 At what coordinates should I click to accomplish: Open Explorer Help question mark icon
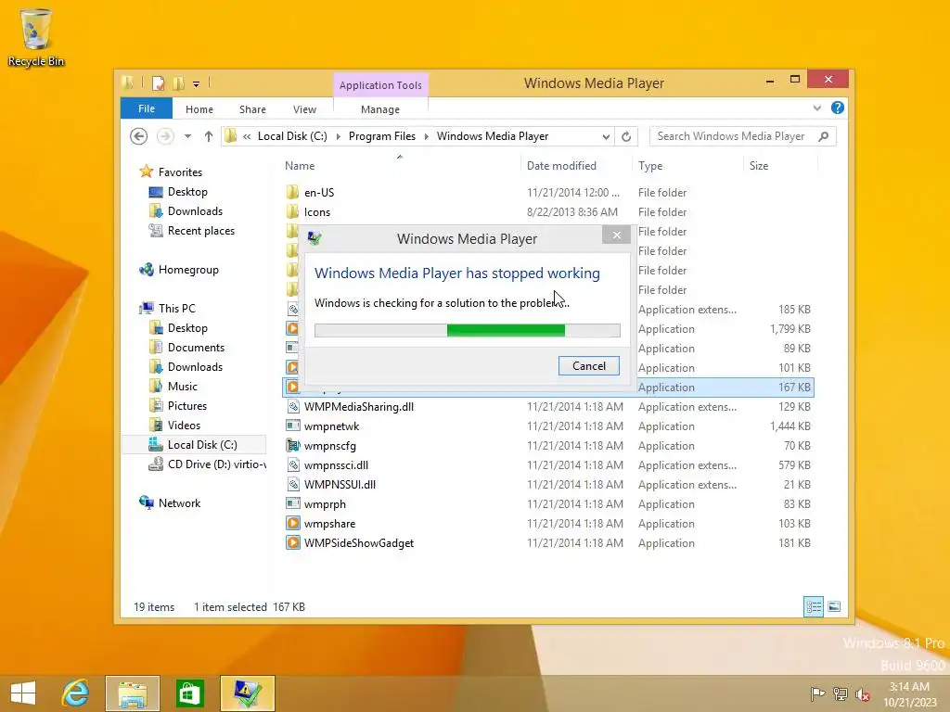coord(838,108)
